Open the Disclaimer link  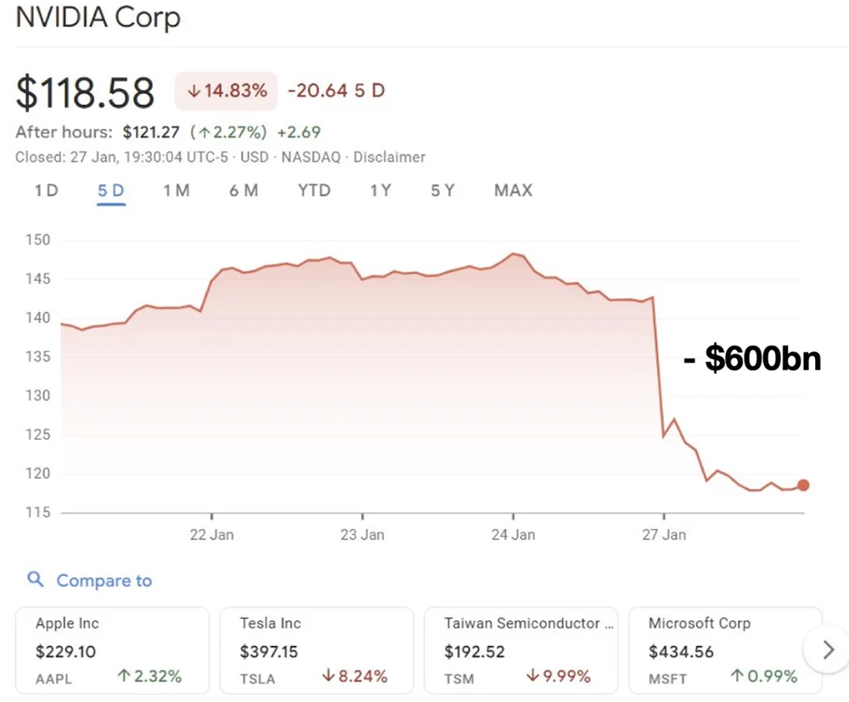[389, 157]
